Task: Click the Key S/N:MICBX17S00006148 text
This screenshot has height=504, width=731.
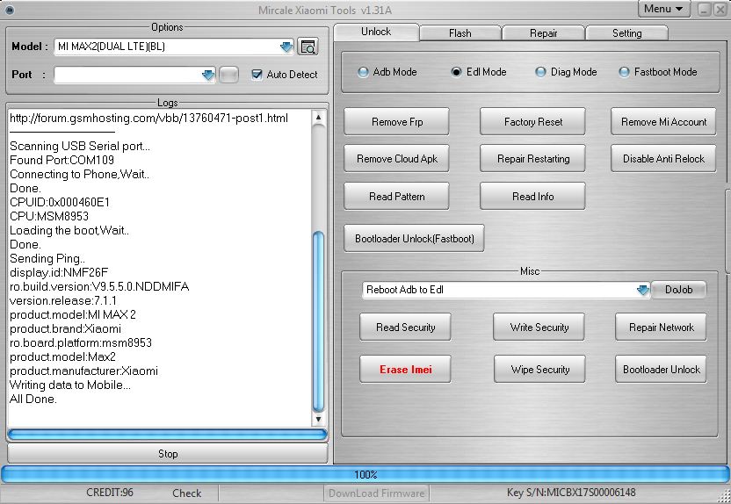Action: click(571, 493)
